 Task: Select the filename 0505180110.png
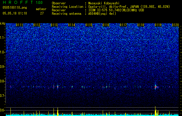pyautogui.click(x=15, y=8)
